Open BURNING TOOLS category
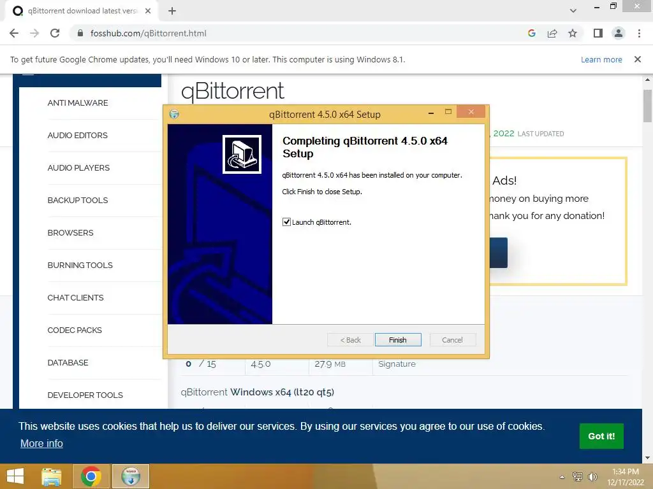Screen dimensions: 653x489 (80, 265)
